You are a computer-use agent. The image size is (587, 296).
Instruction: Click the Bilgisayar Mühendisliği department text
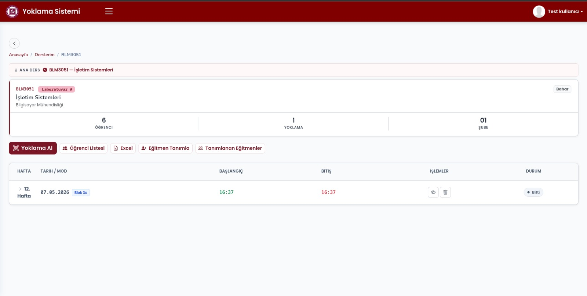pos(39,105)
